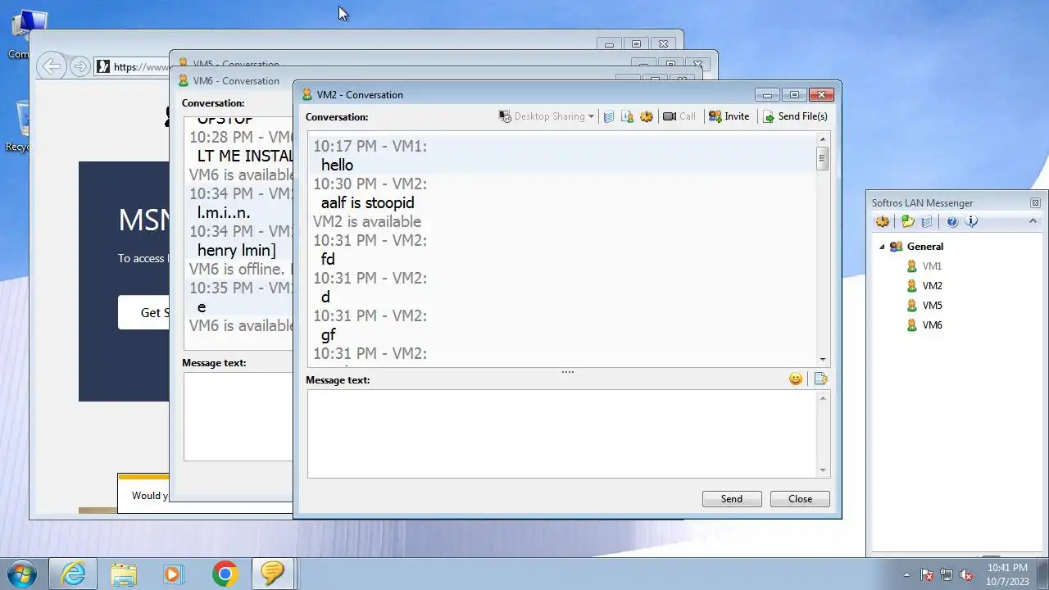Click the Call camera button
This screenshot has width=1049, height=590.
click(679, 116)
